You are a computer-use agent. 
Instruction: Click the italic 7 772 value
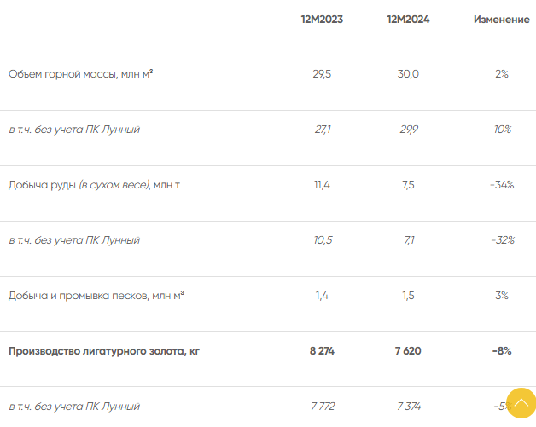point(322,406)
